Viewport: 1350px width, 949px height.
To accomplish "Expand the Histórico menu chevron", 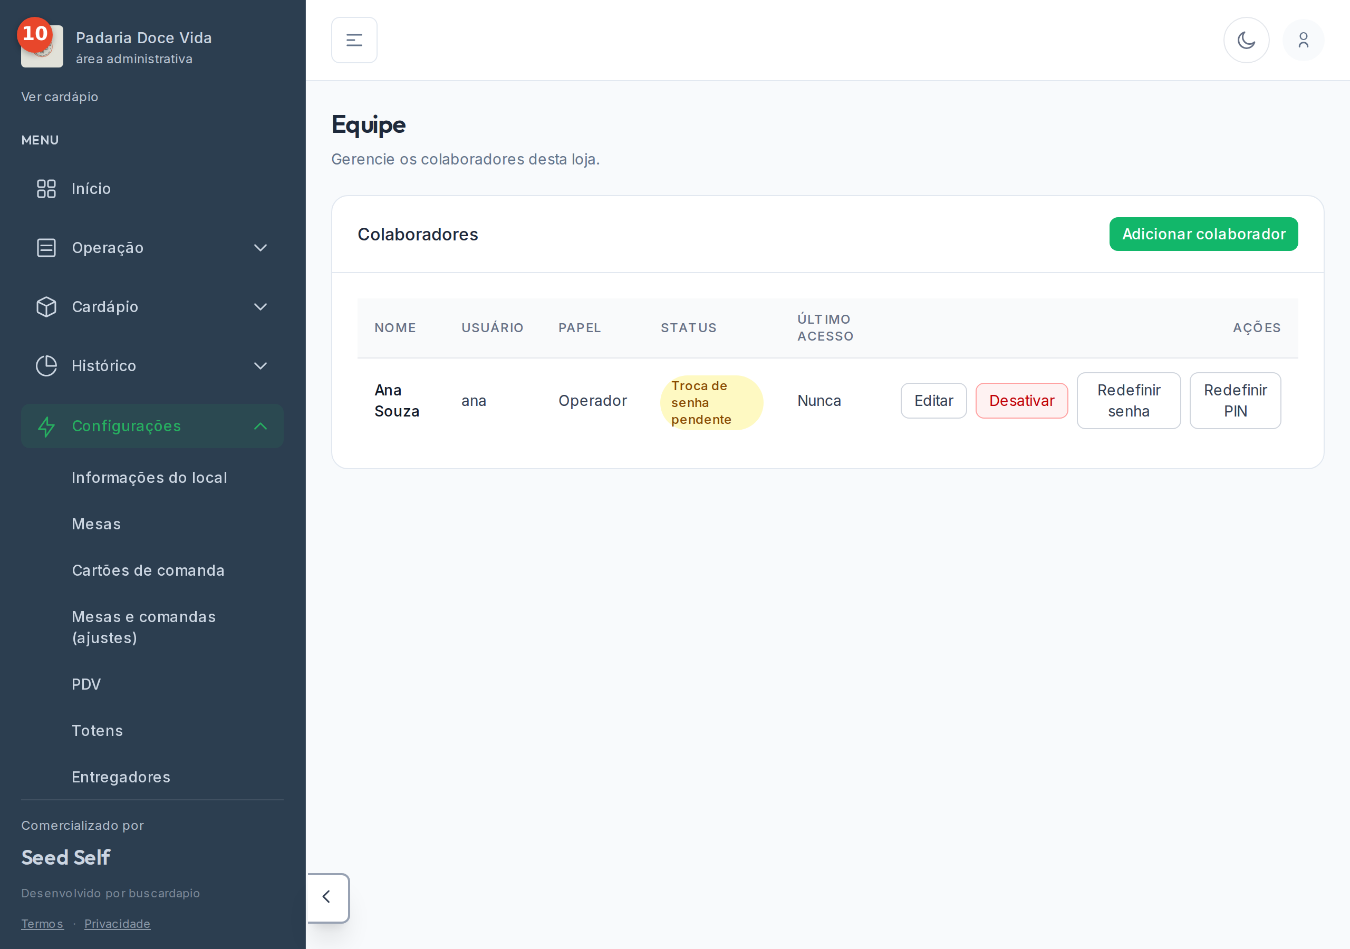I will pos(260,366).
